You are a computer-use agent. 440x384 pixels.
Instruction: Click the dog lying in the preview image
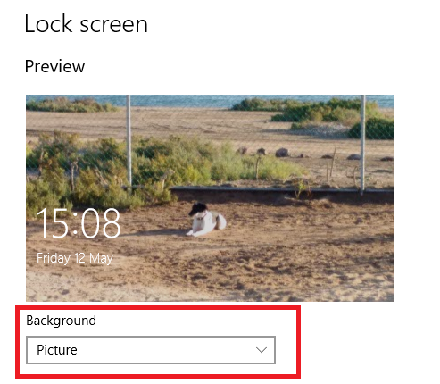(206, 220)
